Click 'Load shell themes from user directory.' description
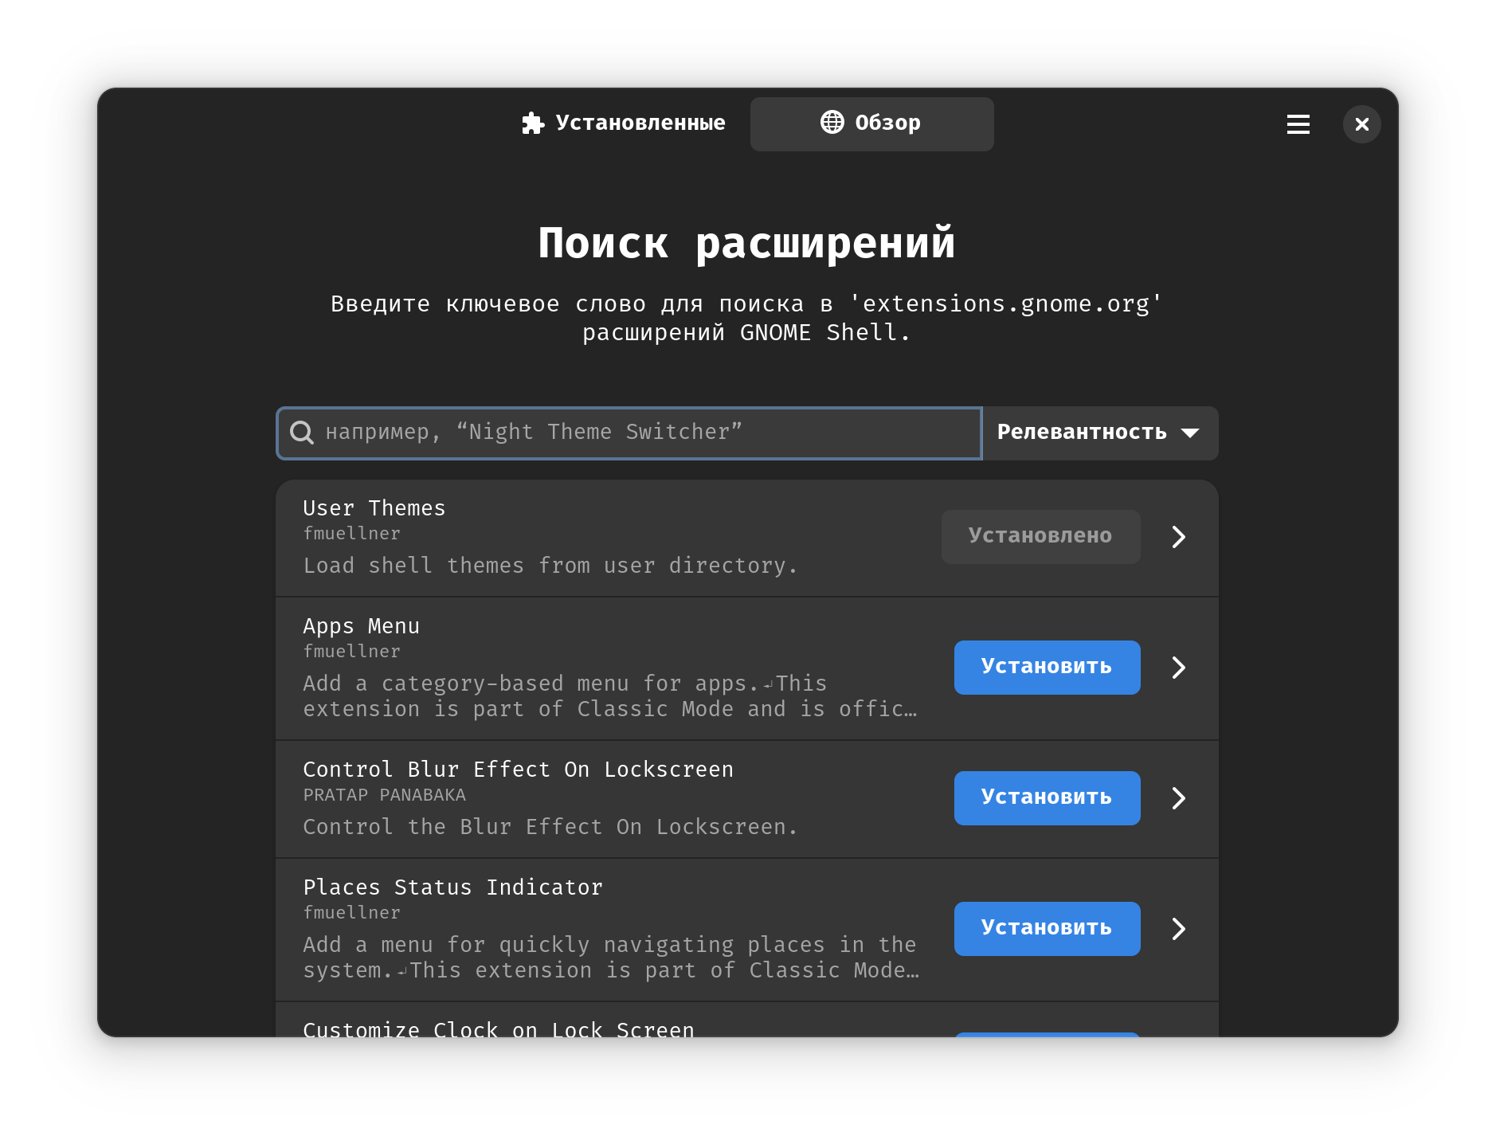The height and width of the screenshot is (1144, 1496). (x=550, y=566)
